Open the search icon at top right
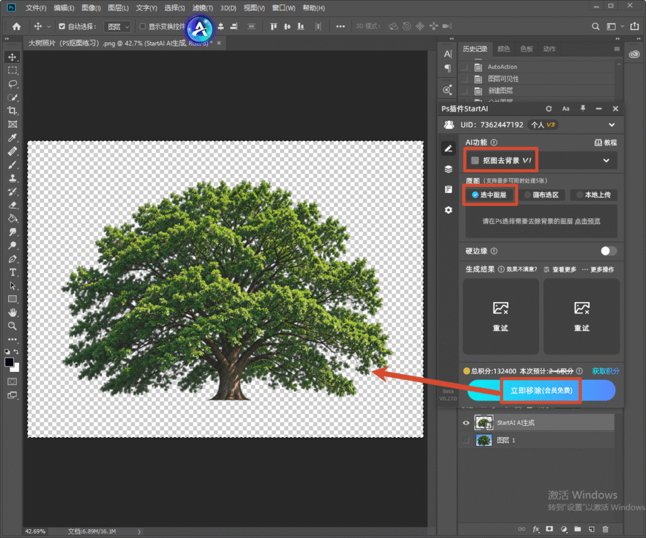The height and width of the screenshot is (538, 646). point(596,26)
